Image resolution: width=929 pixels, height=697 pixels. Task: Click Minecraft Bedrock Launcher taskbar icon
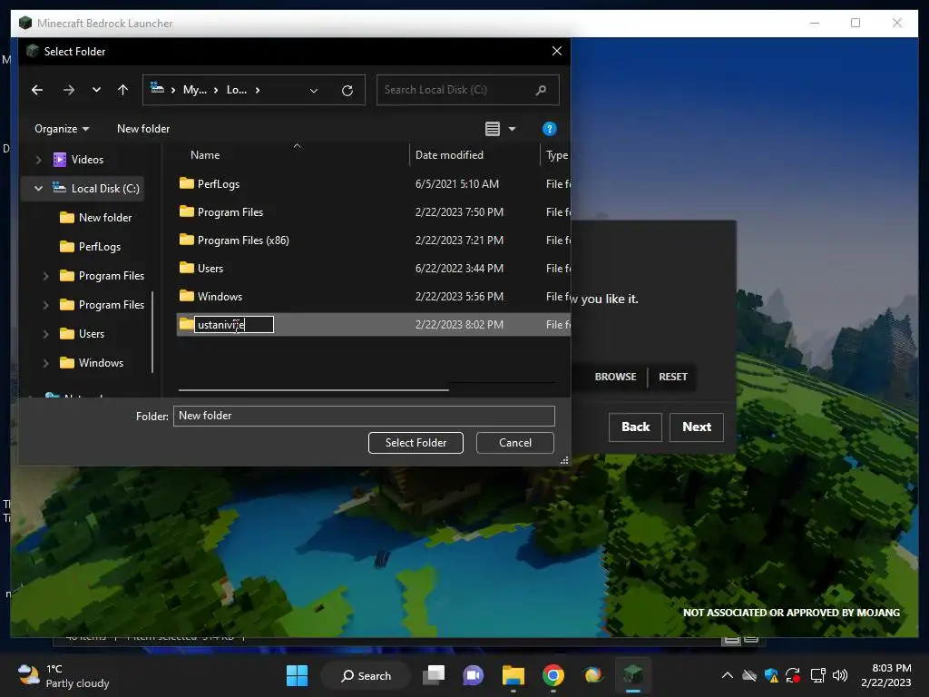coord(632,674)
